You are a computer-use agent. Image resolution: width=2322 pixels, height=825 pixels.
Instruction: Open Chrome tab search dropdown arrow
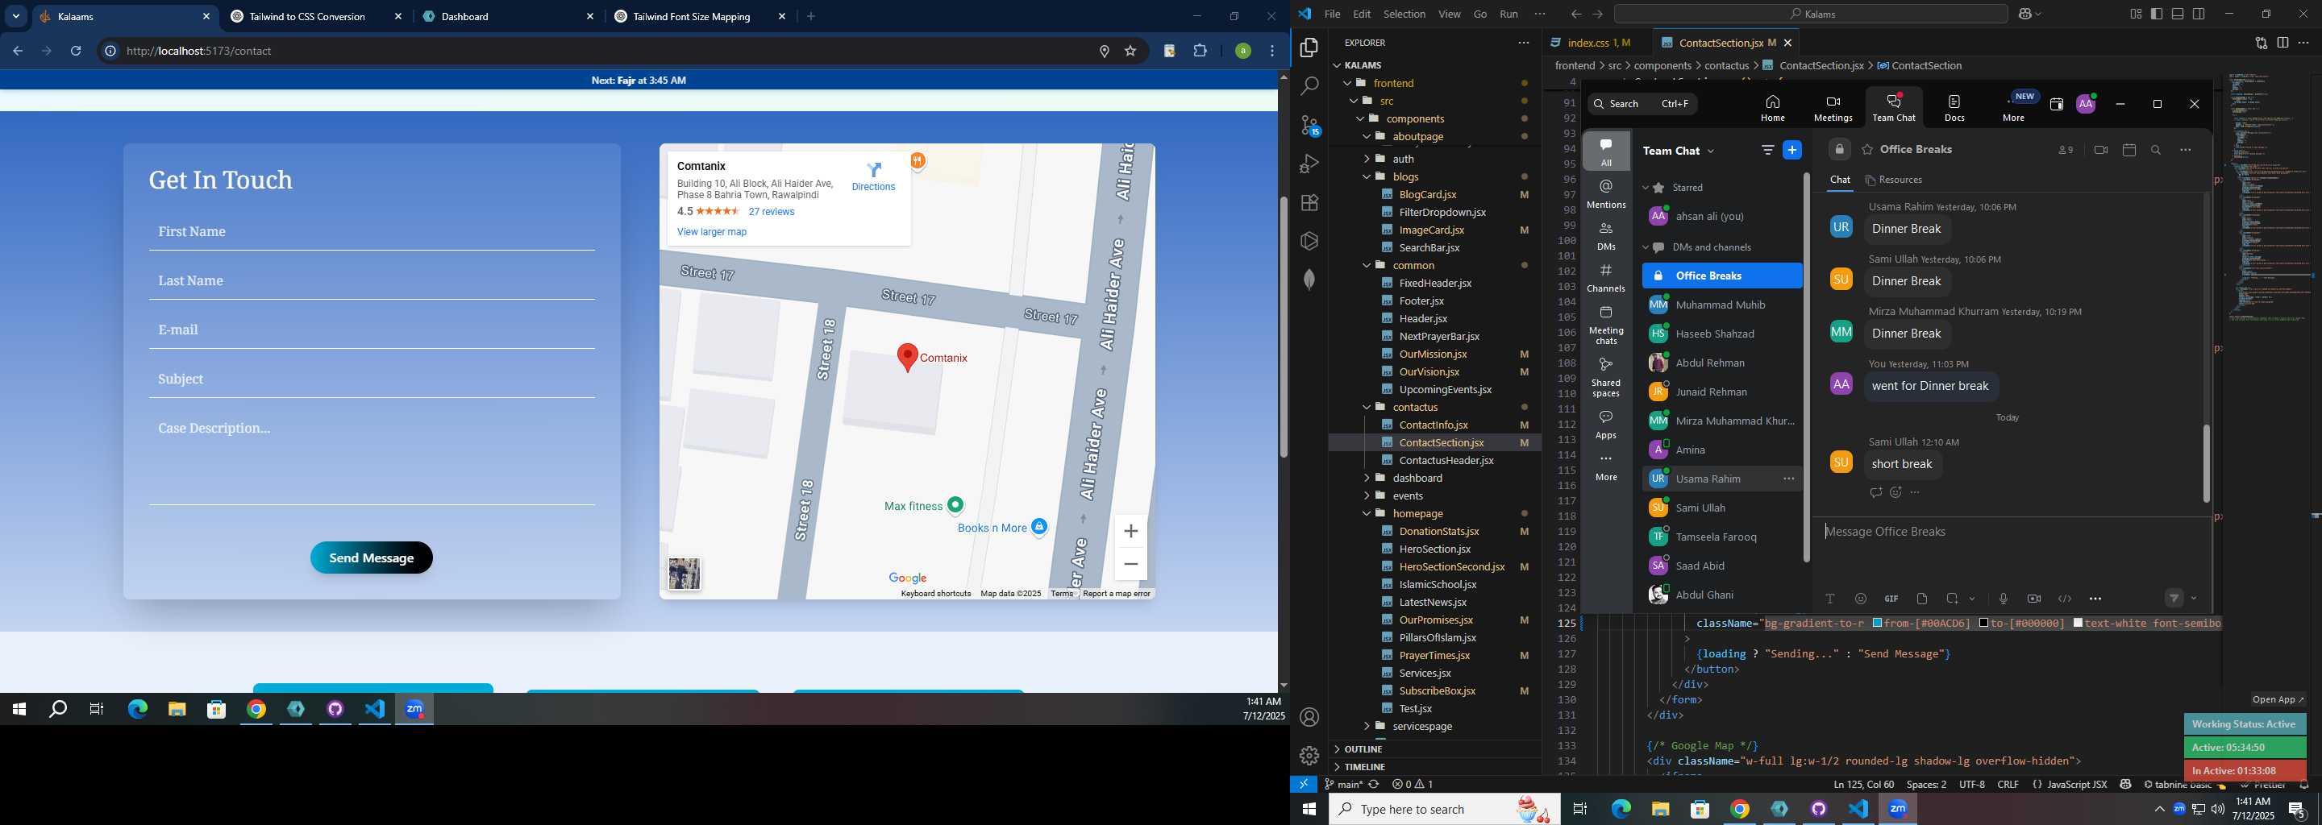[x=16, y=16]
